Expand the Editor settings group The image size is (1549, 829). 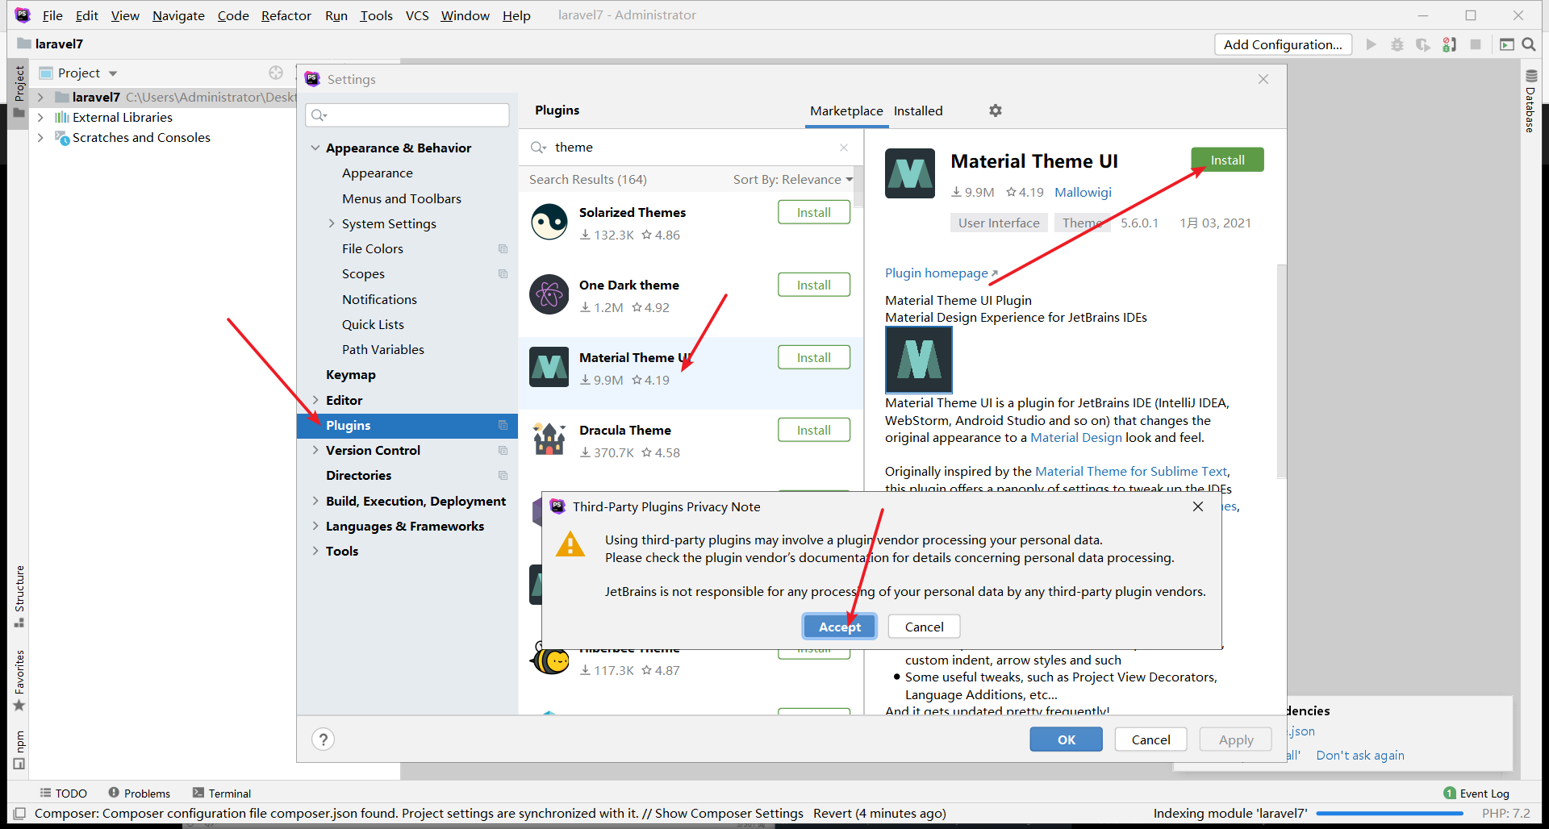pyautogui.click(x=315, y=400)
